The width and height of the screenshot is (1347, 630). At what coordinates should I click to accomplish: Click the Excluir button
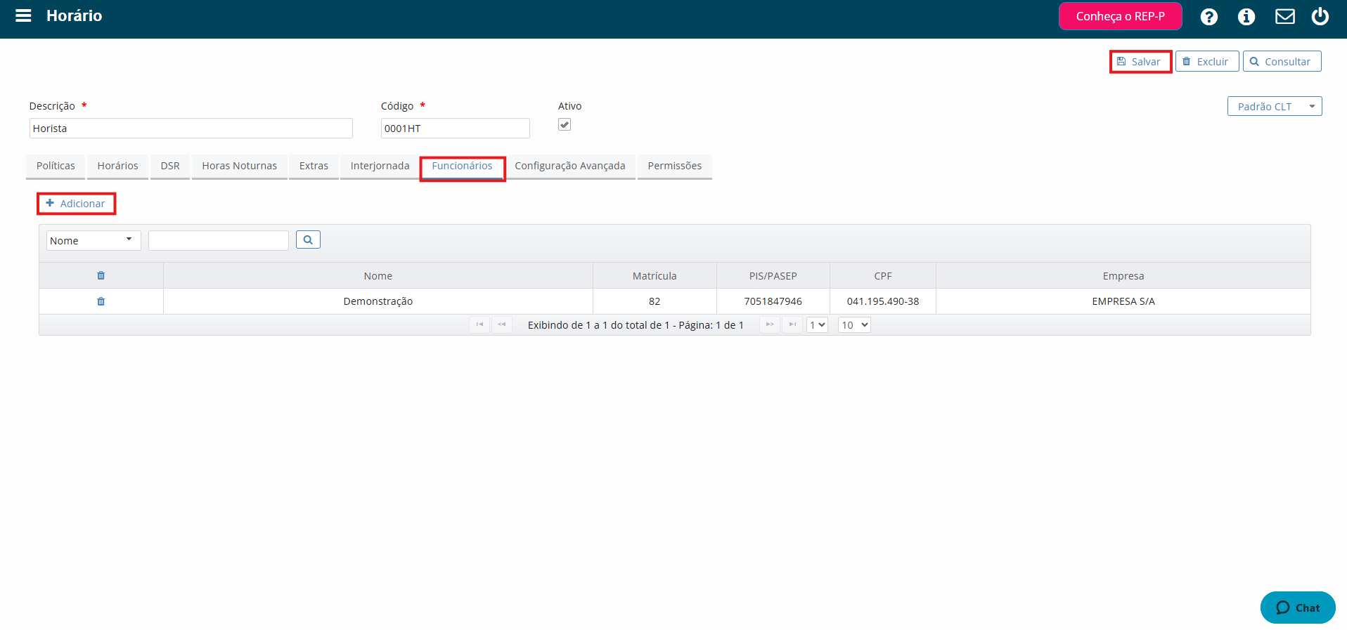point(1207,61)
